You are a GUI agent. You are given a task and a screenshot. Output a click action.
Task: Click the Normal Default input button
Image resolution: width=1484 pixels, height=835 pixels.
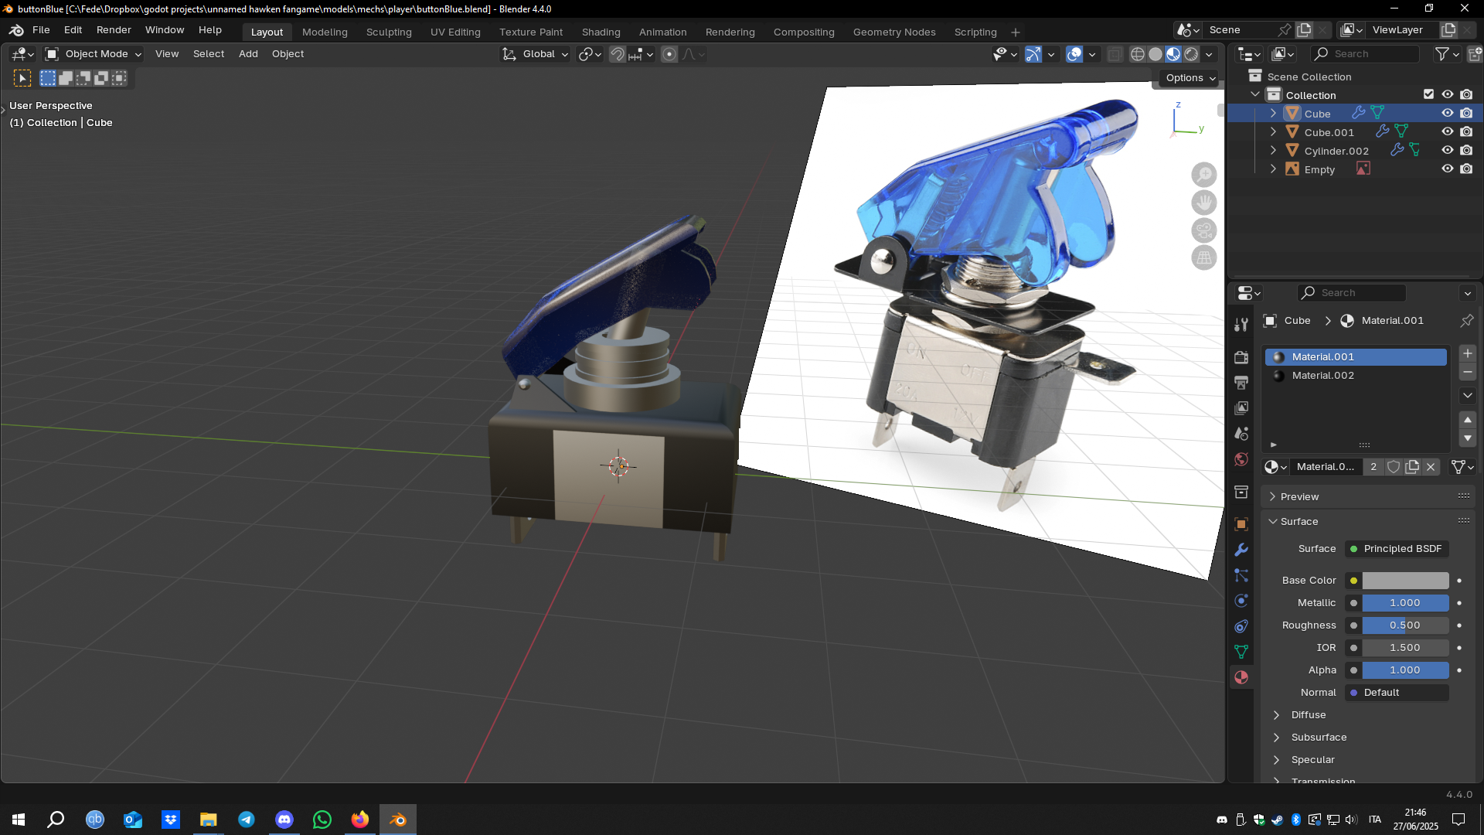(1397, 693)
